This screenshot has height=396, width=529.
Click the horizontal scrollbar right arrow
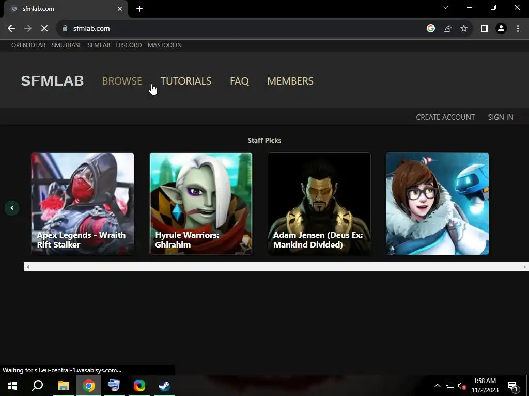525,267
